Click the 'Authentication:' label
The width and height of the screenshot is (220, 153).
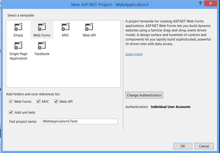pos(137,107)
